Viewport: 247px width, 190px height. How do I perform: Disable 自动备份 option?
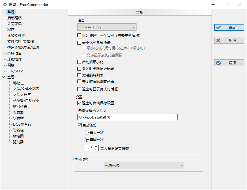click(x=80, y=125)
